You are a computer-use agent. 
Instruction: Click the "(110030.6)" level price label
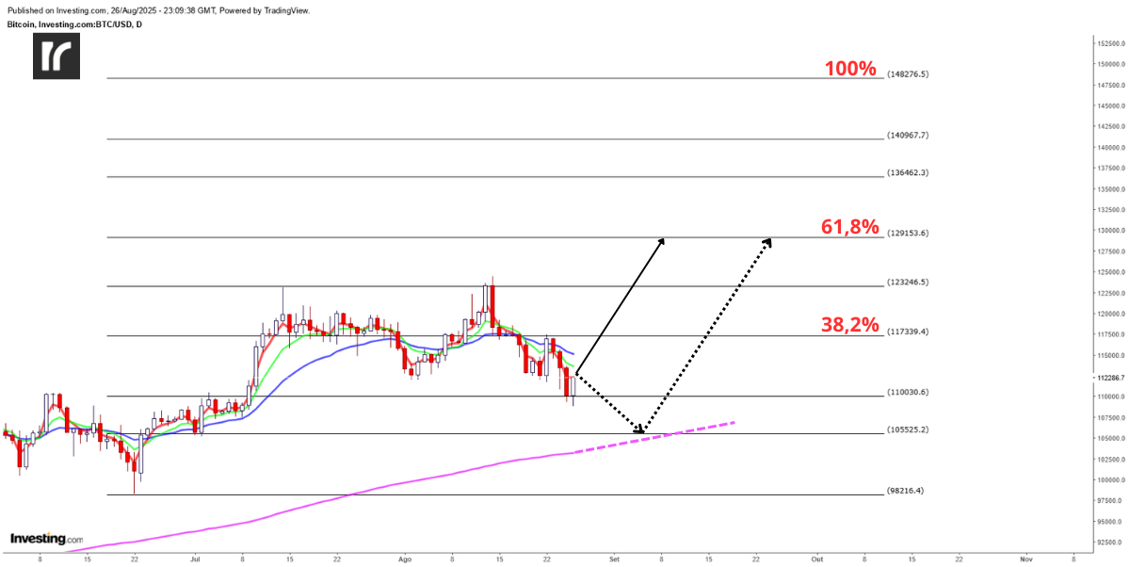pyautogui.click(x=908, y=392)
